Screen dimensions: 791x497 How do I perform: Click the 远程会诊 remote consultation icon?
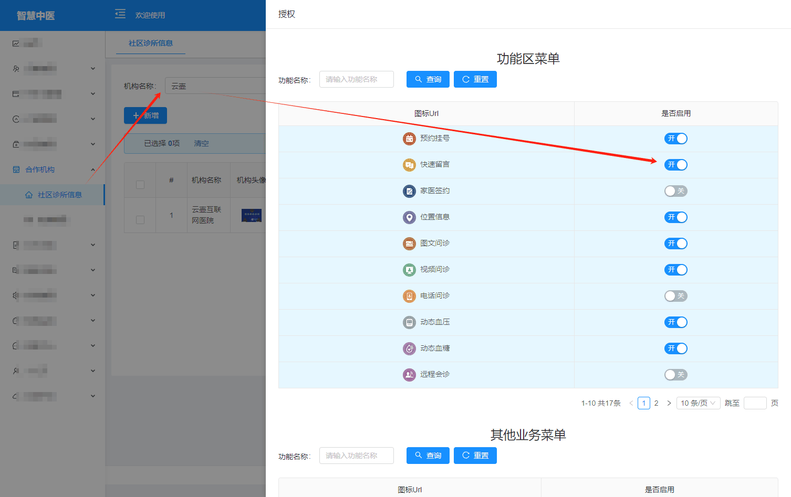[409, 374]
